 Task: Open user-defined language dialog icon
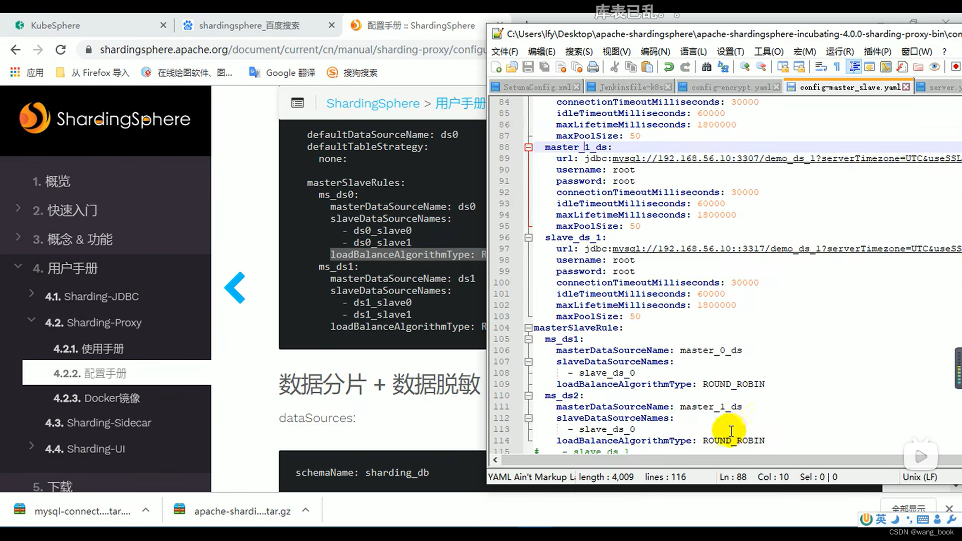(870, 67)
